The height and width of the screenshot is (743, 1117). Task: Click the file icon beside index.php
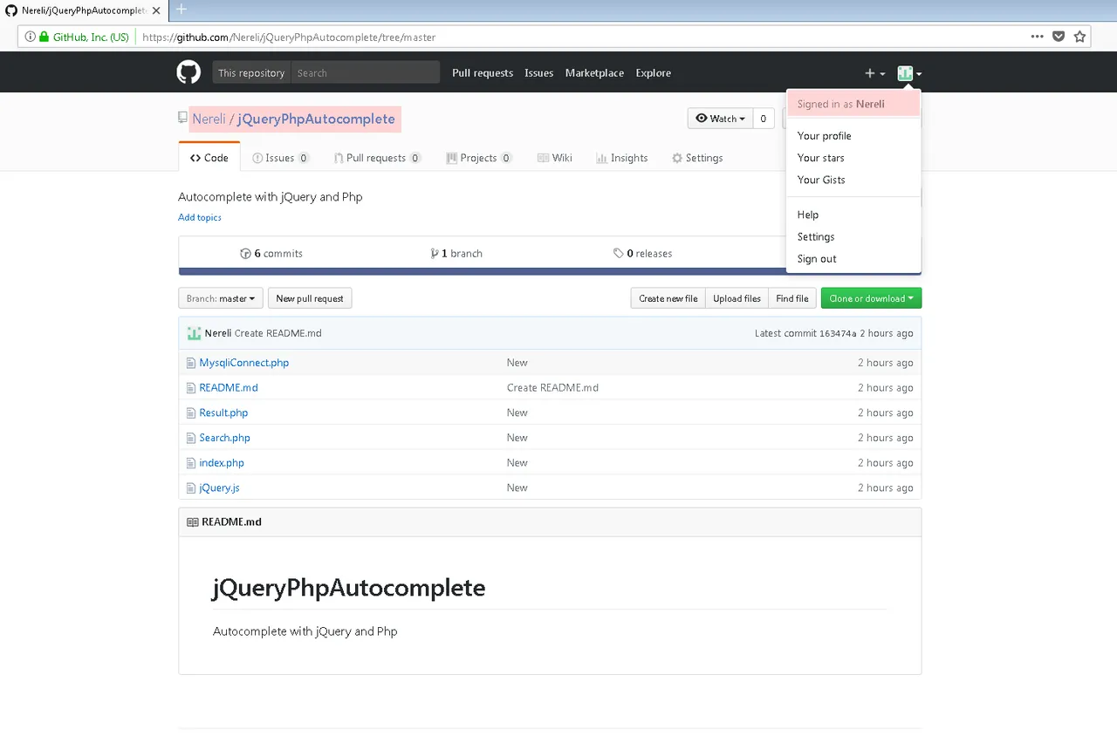click(x=191, y=463)
